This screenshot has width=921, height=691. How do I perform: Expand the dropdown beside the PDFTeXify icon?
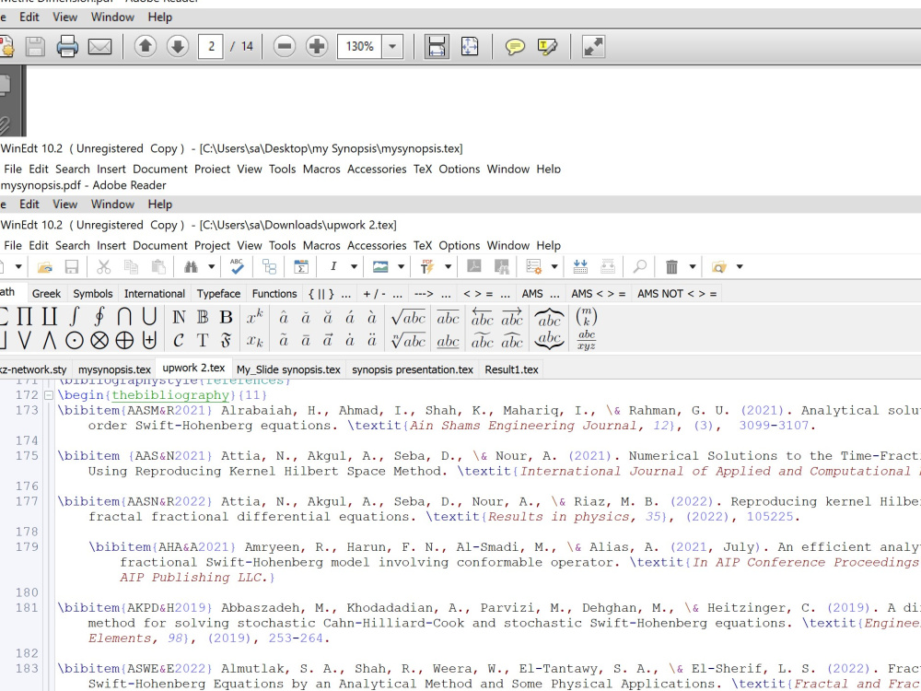(449, 267)
